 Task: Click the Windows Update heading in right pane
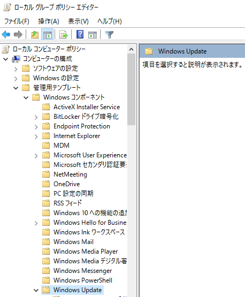(182, 51)
